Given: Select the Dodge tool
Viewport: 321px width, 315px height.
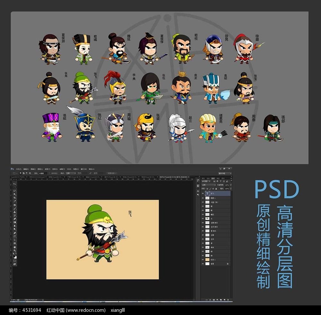Looking at the screenshot, I should coord(15,229).
